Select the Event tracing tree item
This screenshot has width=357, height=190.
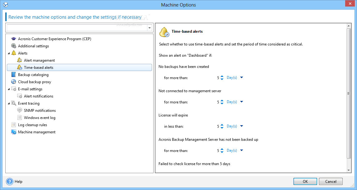pyautogui.click(x=29, y=103)
